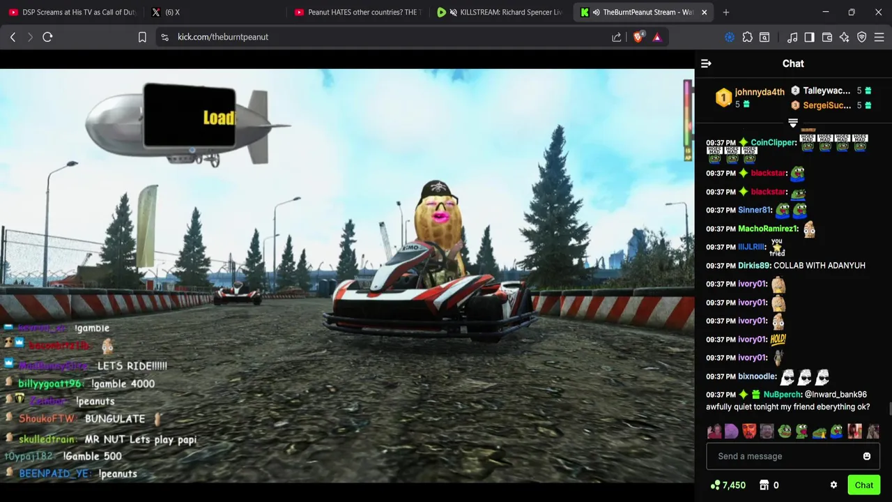892x502 pixels.
Task: Open the shop storefront icon
Action: tap(764, 485)
